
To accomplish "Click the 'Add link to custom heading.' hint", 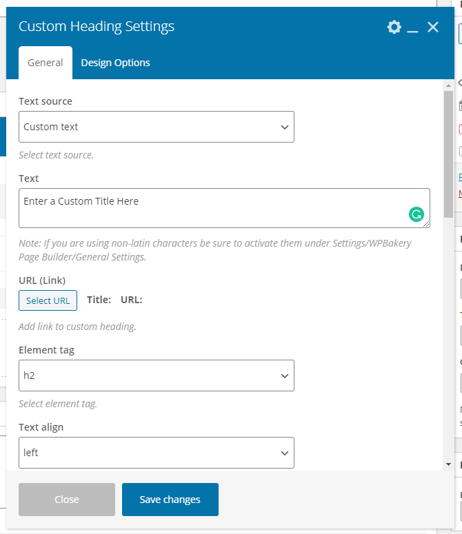I will point(77,327).
